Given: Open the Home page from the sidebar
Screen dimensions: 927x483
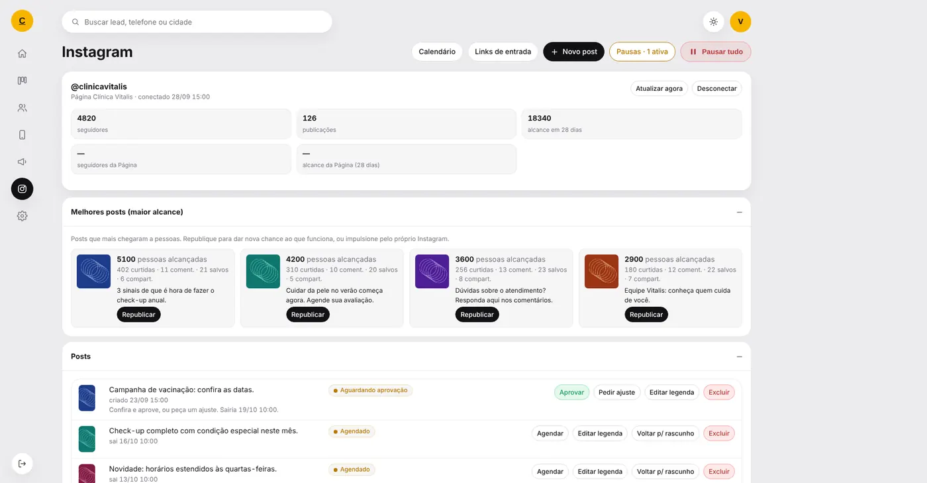Looking at the screenshot, I should click(22, 54).
